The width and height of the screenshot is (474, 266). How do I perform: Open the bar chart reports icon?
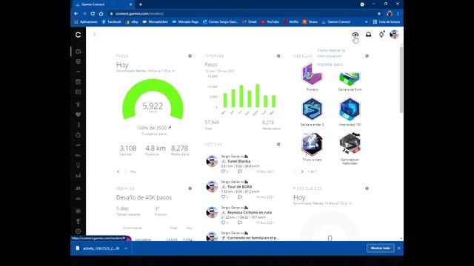[78, 176]
